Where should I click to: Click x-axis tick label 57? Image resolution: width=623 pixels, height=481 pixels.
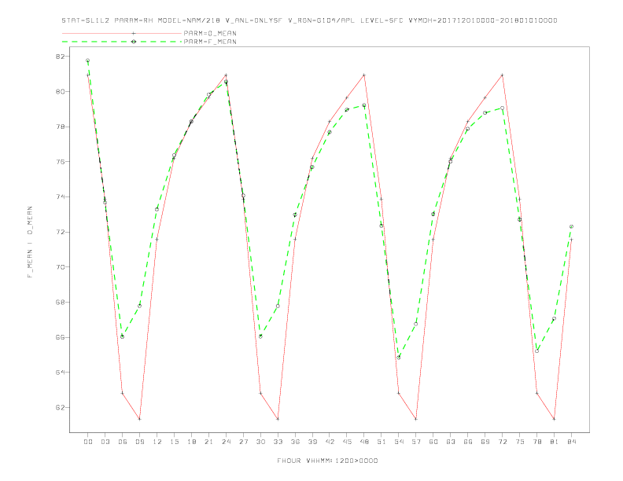coord(416,442)
